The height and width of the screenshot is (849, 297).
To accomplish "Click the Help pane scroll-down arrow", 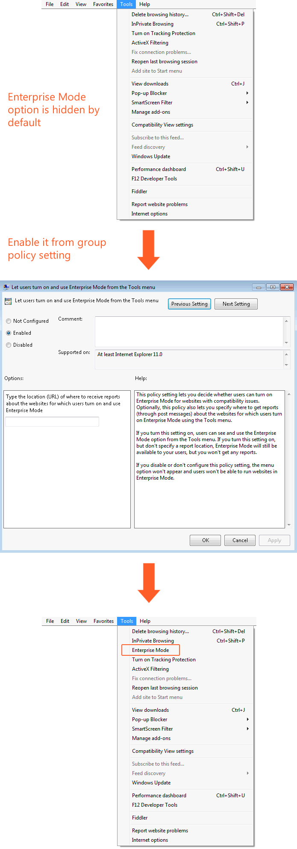I will (289, 525).
